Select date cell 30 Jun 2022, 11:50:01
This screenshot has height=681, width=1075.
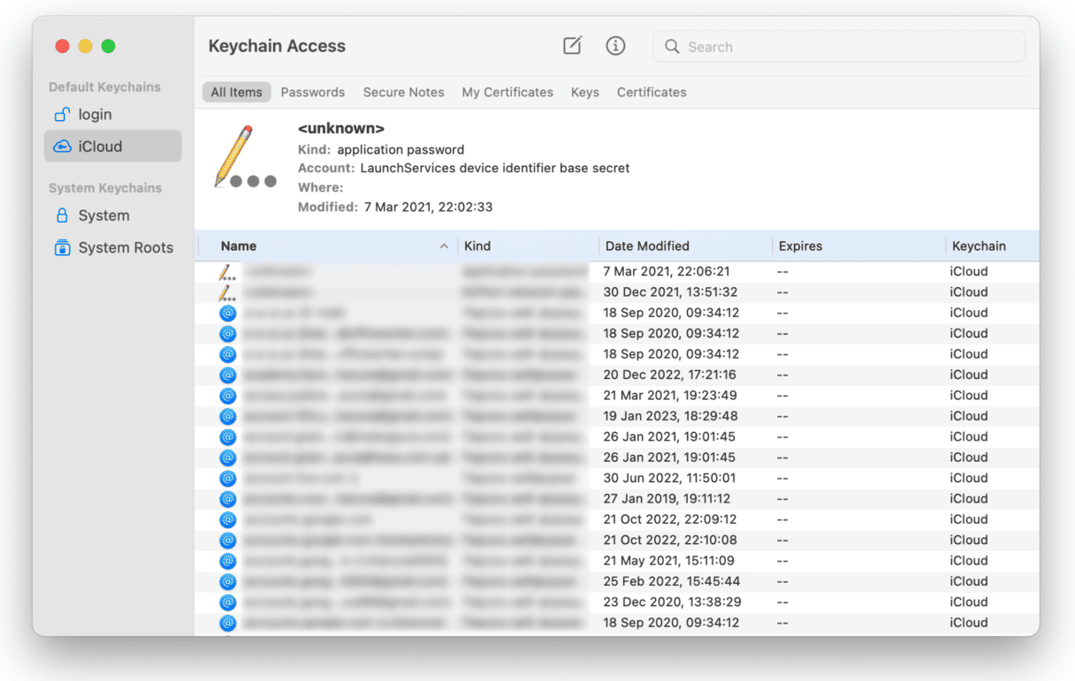pyautogui.click(x=669, y=479)
